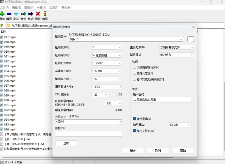Open the 工具(T) menu

pyautogui.click(x=54, y=8)
